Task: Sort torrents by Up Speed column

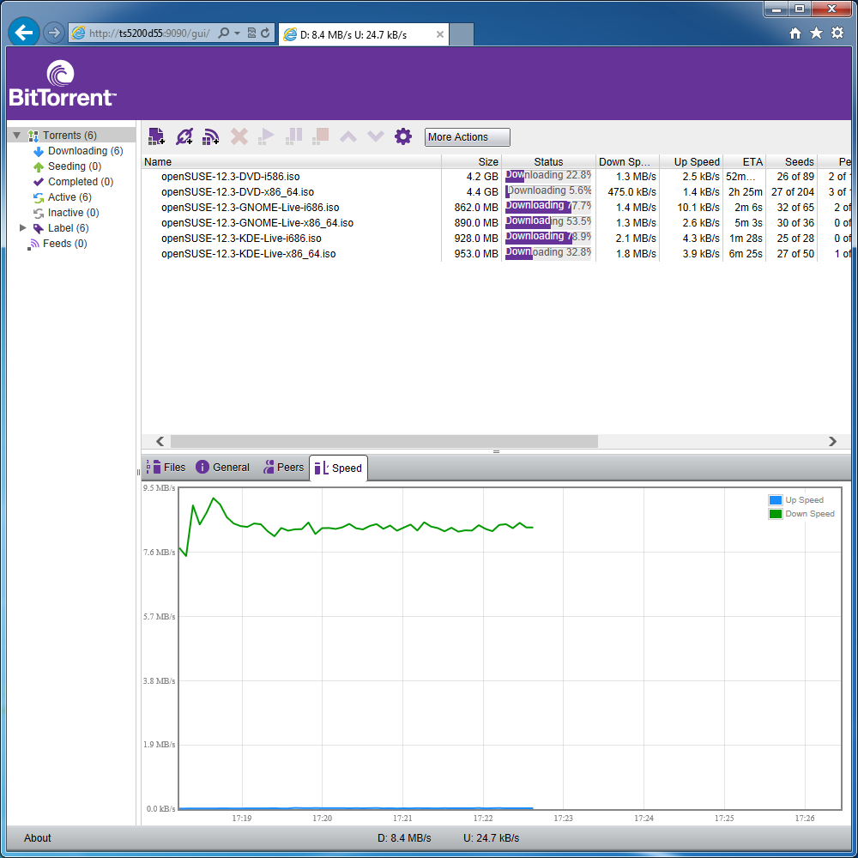Action: coord(691,161)
